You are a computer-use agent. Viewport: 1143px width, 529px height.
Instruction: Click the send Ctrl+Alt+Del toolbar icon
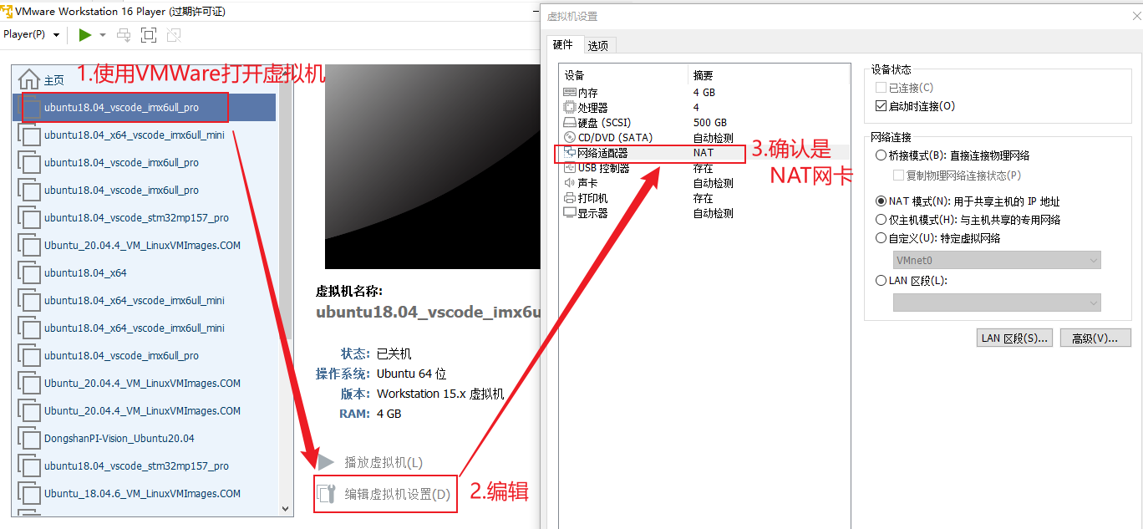(x=124, y=35)
